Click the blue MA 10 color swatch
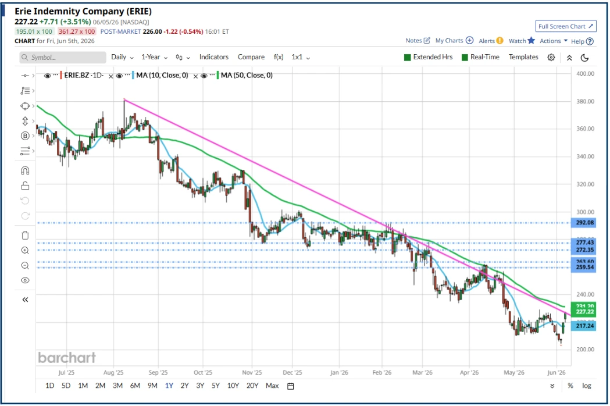Screen dimensions: 610x406 coord(133,75)
